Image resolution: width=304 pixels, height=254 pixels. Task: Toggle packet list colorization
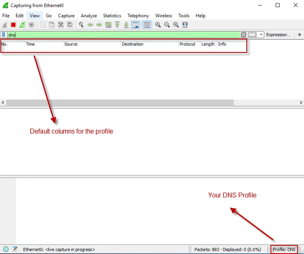pos(146,25)
